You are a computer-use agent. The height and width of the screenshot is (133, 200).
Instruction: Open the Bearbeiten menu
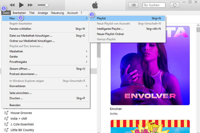click(x=19, y=13)
